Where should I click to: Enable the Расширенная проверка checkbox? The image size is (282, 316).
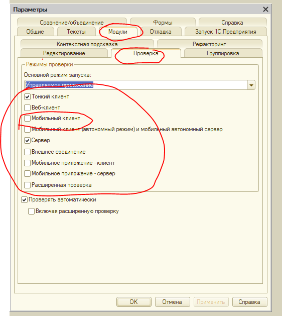[x=28, y=185]
